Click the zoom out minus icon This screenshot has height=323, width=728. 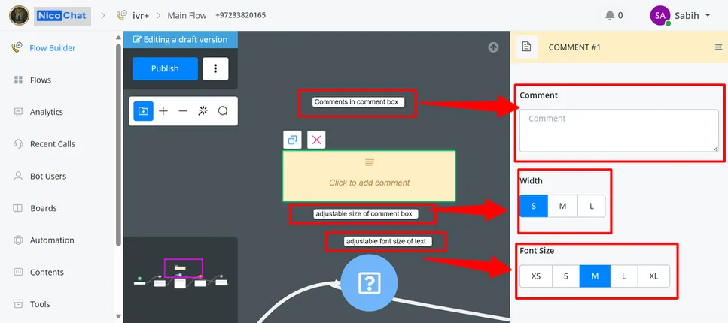(183, 111)
